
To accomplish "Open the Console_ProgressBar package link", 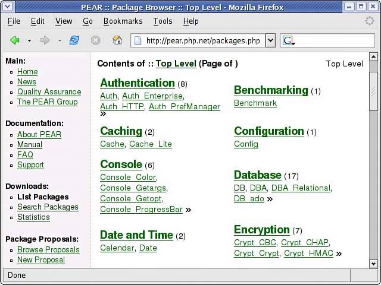I will click(x=141, y=210).
